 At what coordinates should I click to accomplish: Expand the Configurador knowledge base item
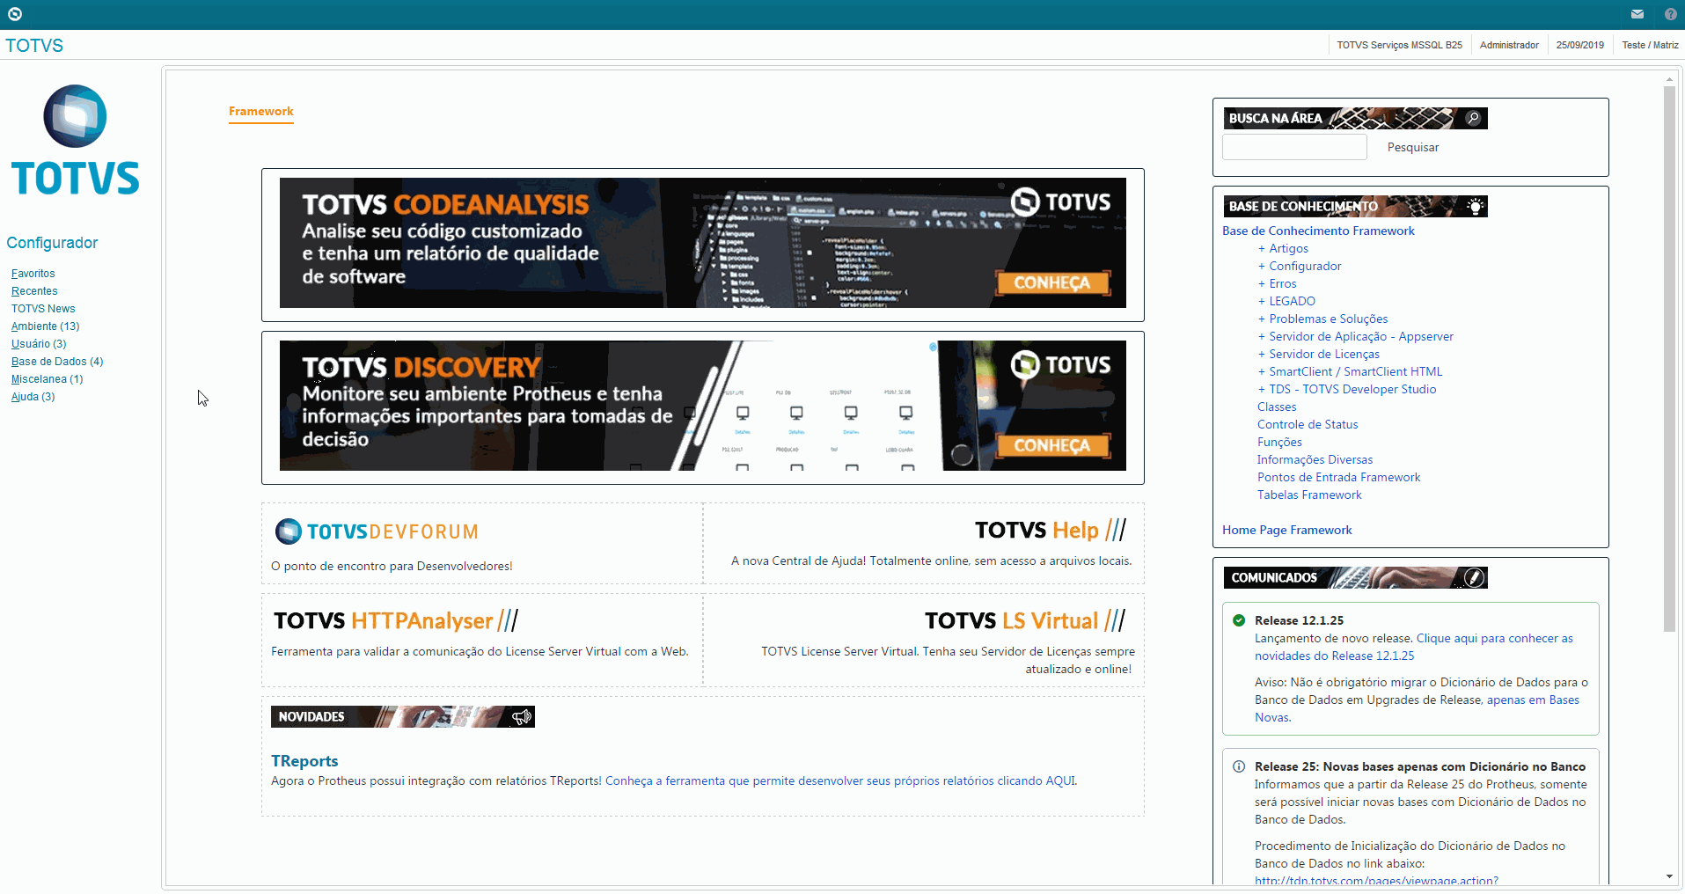[1300, 266]
